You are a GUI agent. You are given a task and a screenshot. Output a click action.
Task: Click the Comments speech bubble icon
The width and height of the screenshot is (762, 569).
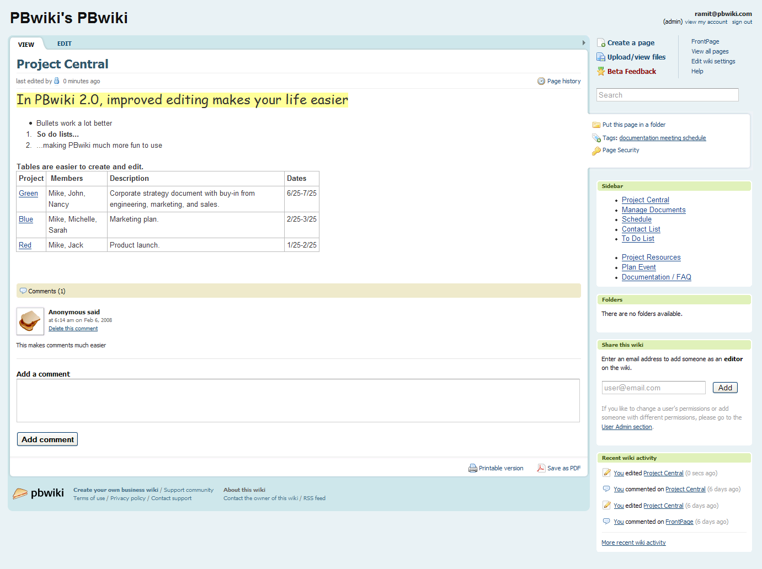click(23, 291)
